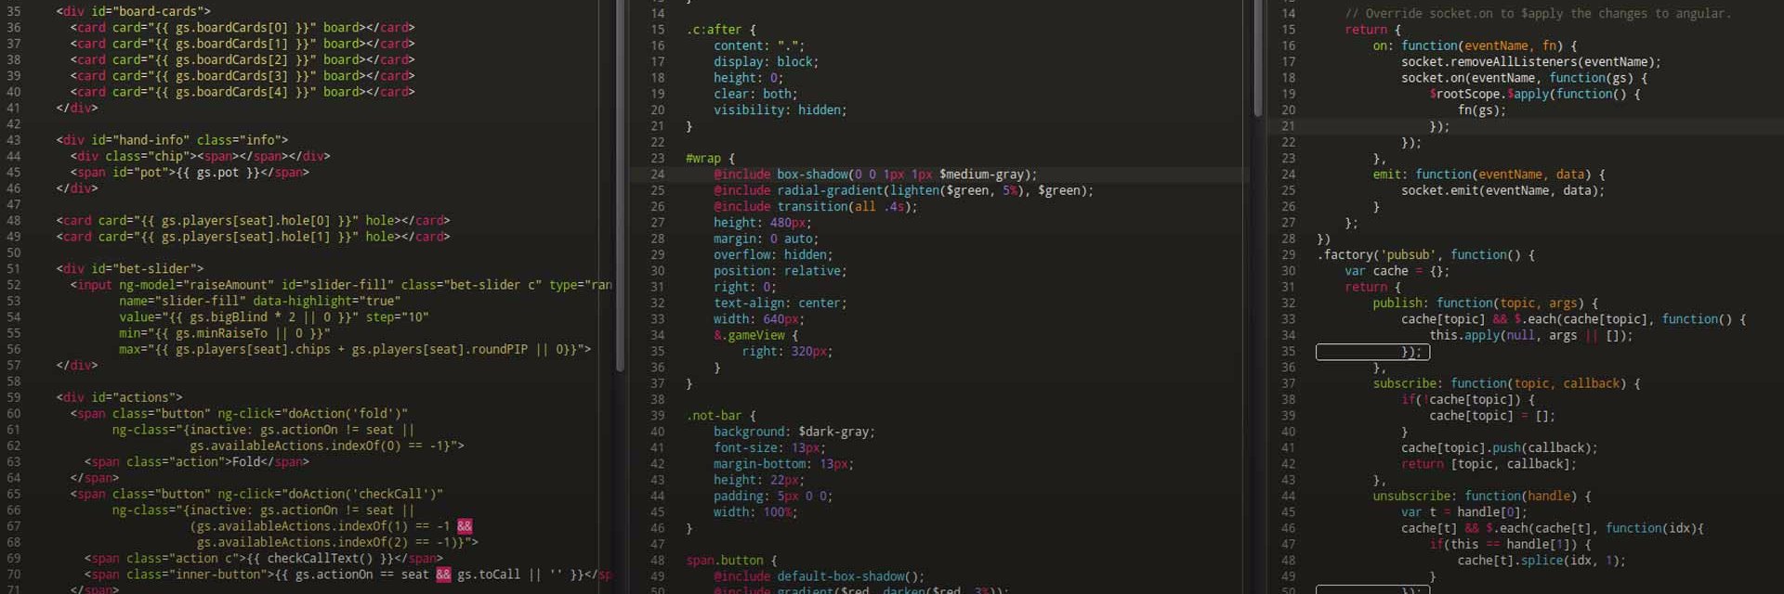Image resolution: width=1784 pixels, height=594 pixels.
Task: Click line number 24 in the SCSS pane gutter
Action: [657, 174]
